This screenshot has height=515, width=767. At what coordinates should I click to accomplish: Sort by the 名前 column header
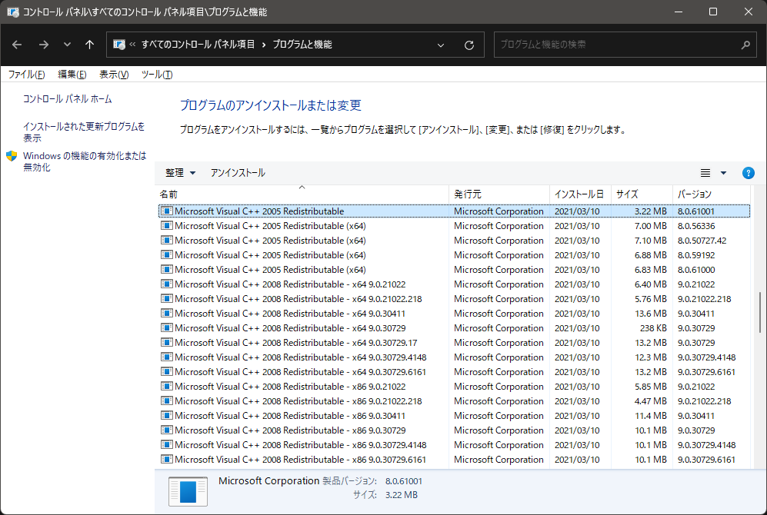pyautogui.click(x=302, y=194)
